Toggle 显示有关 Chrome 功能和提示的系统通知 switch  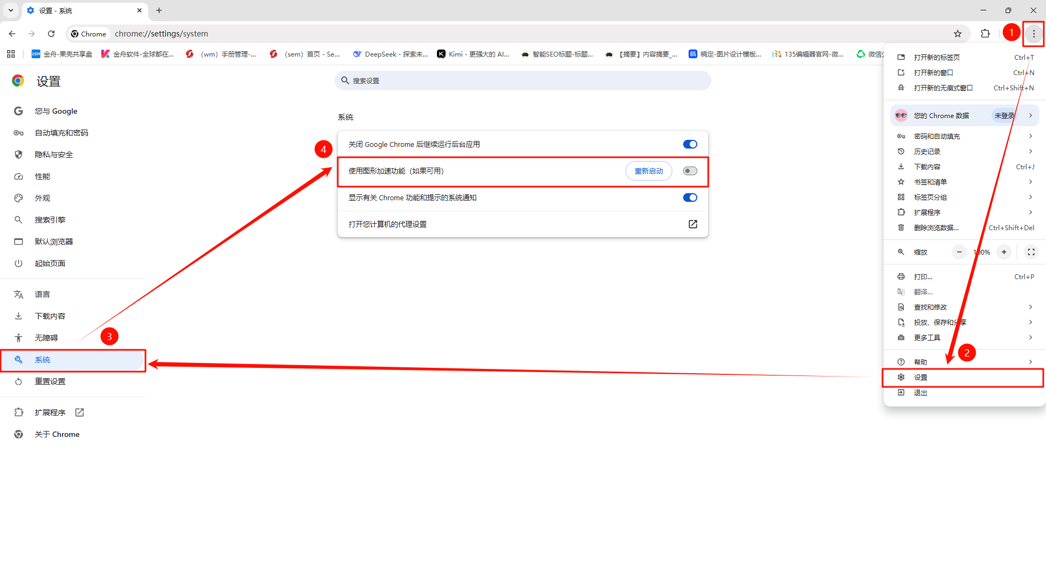(x=690, y=198)
